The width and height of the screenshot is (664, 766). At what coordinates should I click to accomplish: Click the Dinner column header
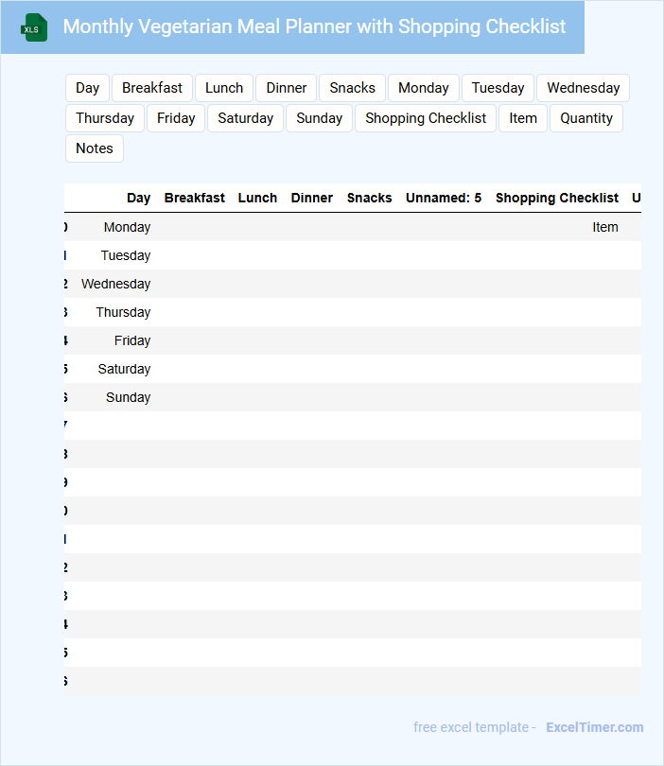312,198
